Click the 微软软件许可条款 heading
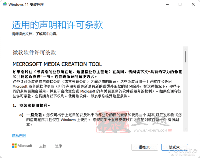The width and height of the screenshot is (200, 158). click(34, 52)
